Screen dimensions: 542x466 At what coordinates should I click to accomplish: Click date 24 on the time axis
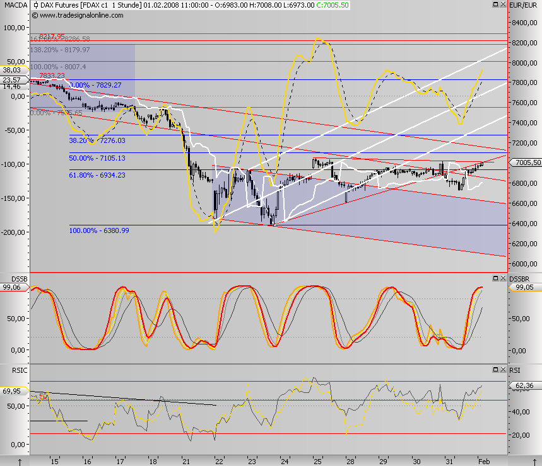click(x=285, y=462)
